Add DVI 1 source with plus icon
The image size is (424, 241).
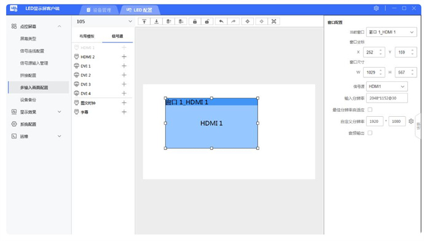coord(124,66)
